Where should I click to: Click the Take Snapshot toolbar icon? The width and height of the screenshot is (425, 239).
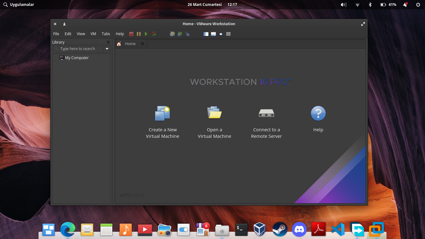(172, 34)
